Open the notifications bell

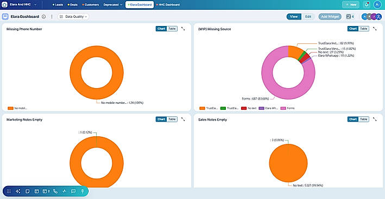367,4
